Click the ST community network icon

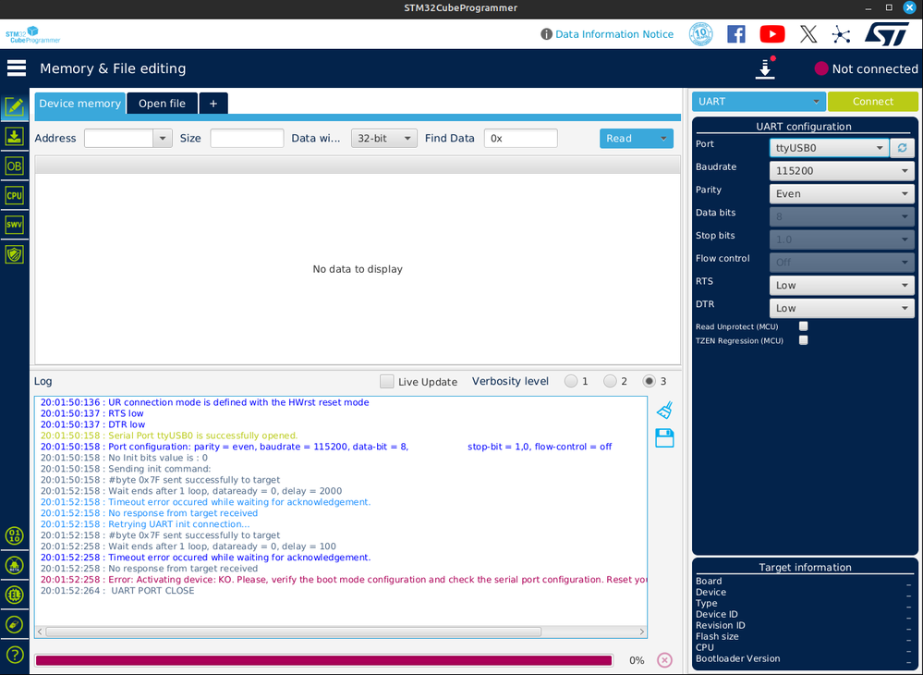click(841, 34)
